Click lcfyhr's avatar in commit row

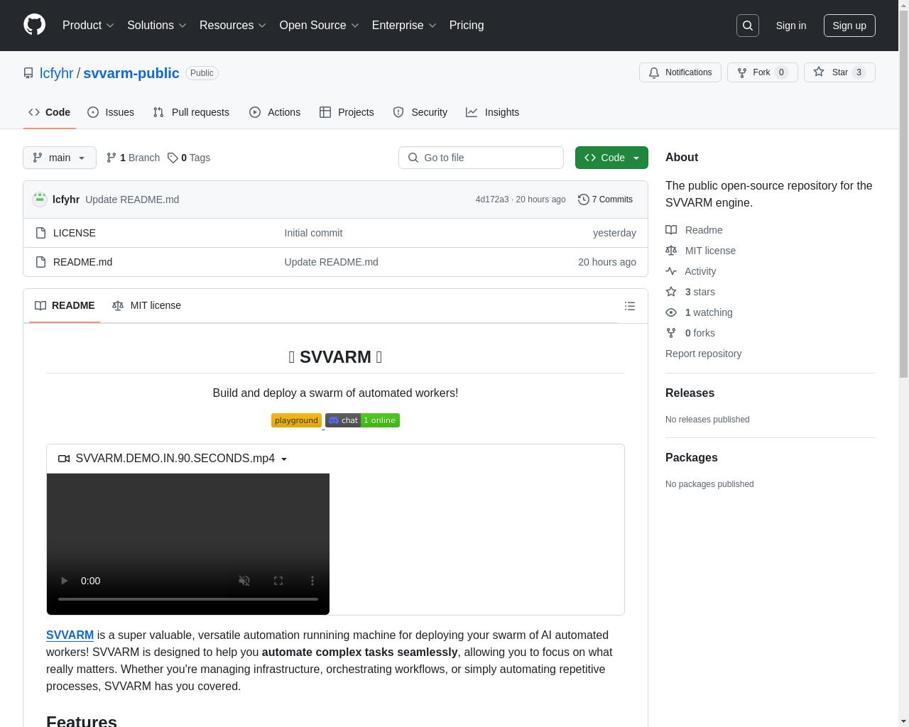(40, 199)
